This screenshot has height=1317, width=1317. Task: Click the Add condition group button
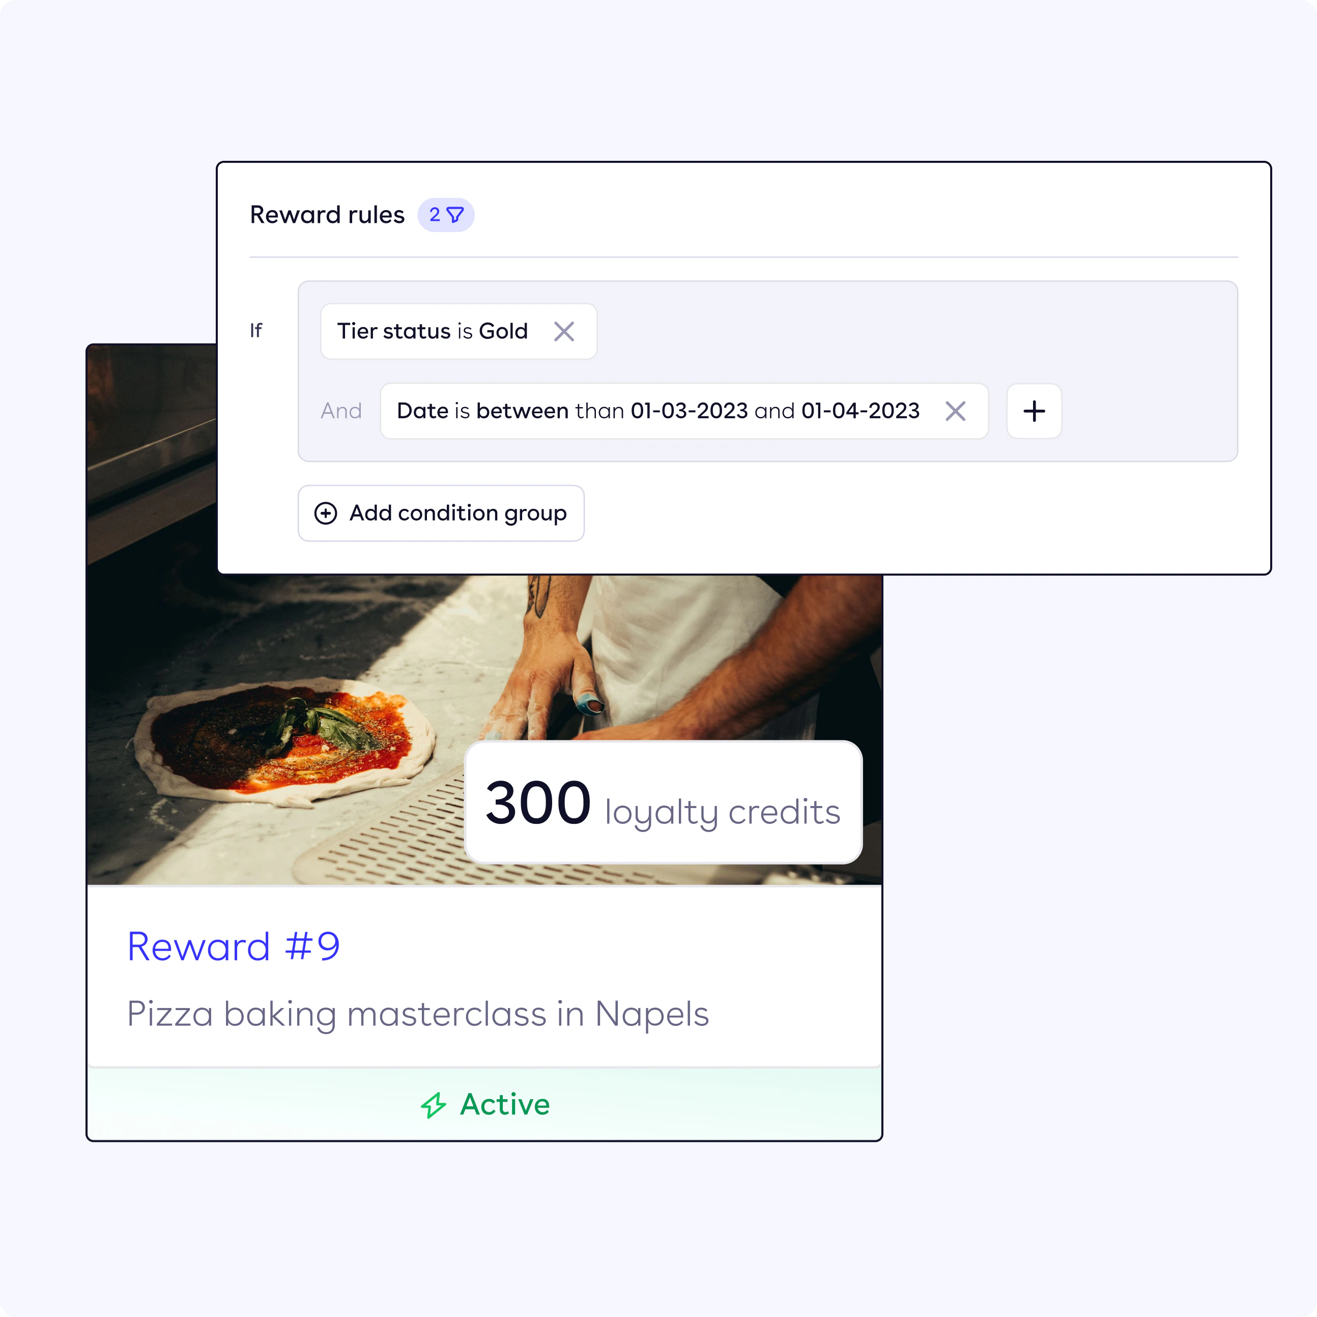coord(441,513)
